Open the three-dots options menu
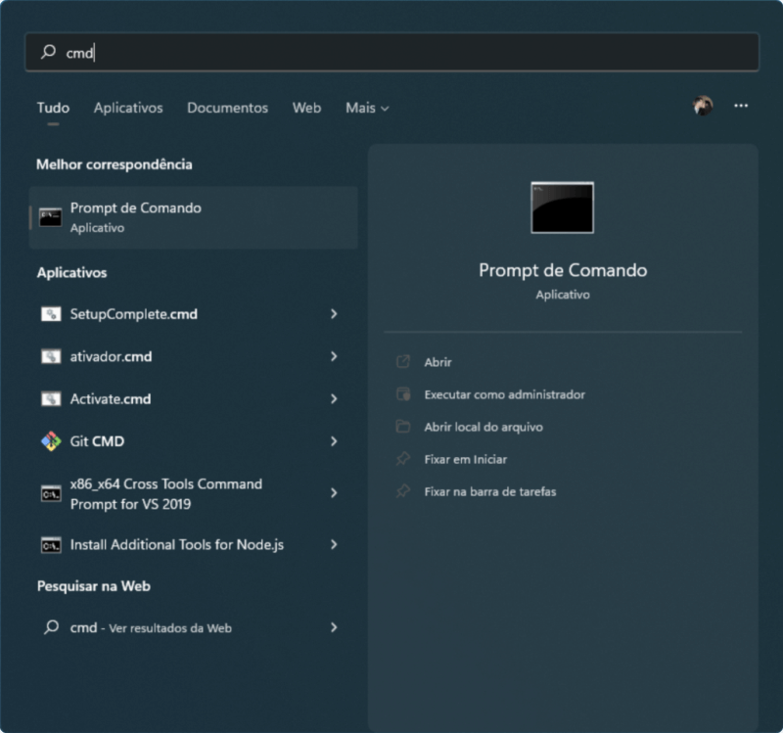The image size is (783, 733). pos(741,106)
